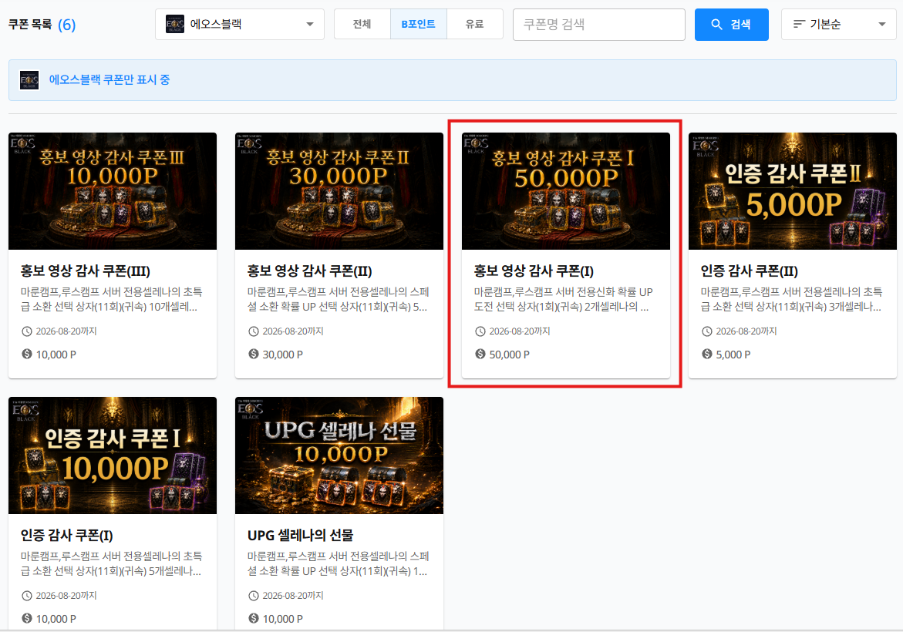Select the 유료 filter option
903x632 pixels.
[x=474, y=24]
